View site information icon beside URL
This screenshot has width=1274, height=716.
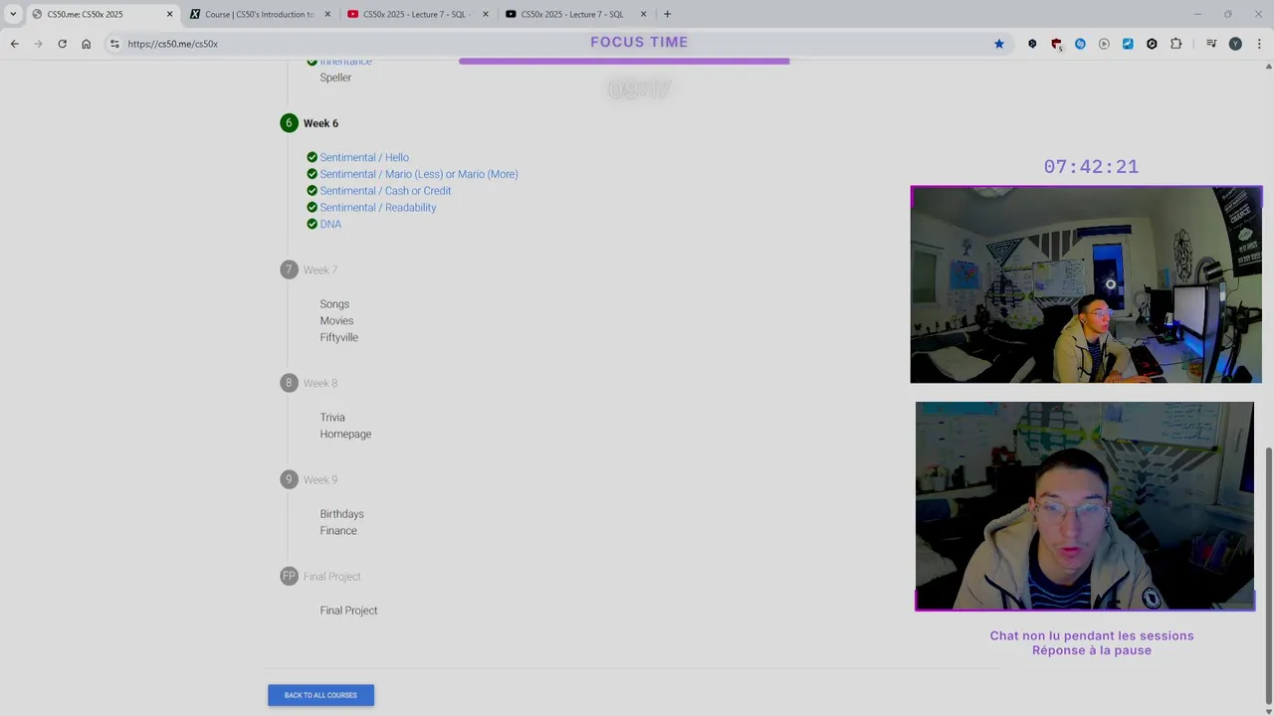[x=114, y=44]
